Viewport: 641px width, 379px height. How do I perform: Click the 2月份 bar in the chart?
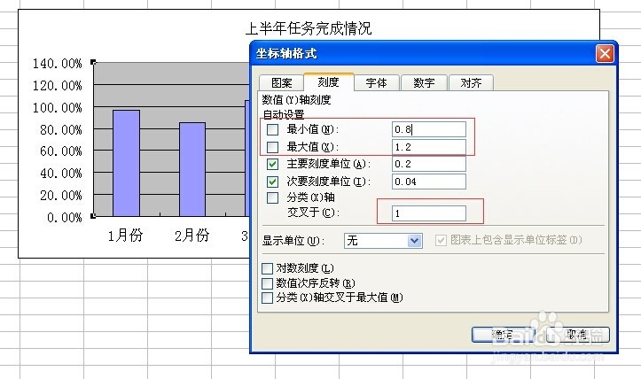[x=192, y=169]
